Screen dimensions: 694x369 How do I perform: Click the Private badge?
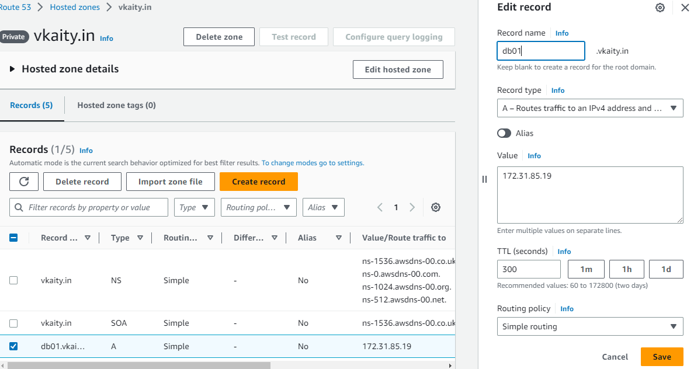13,37
